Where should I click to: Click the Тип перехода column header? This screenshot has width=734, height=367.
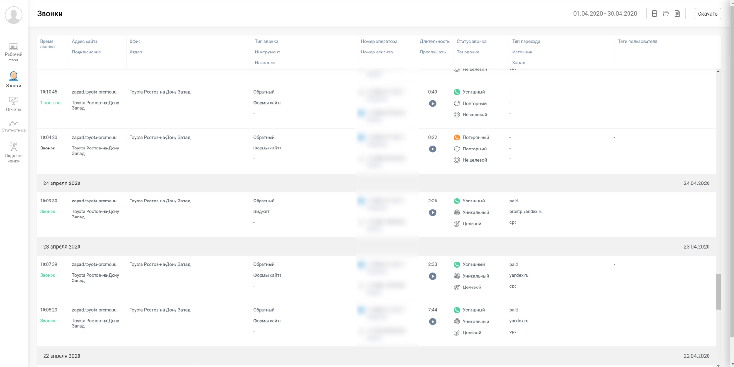point(526,41)
